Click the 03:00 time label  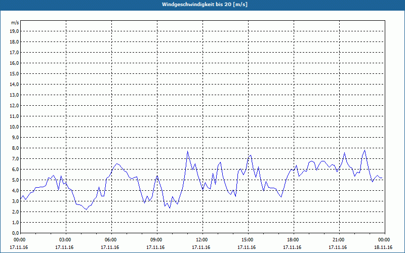[x=66, y=240]
